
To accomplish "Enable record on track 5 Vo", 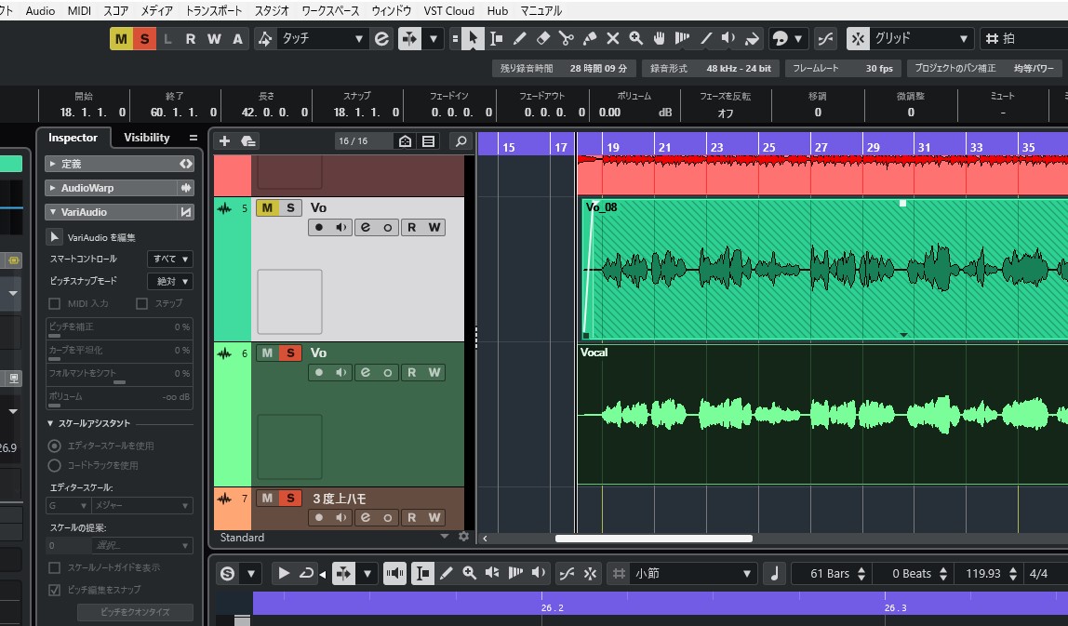I will [319, 228].
